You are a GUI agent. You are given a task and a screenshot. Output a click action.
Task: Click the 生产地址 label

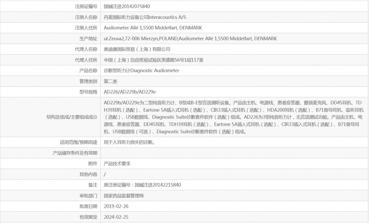pyautogui.click(x=88, y=38)
